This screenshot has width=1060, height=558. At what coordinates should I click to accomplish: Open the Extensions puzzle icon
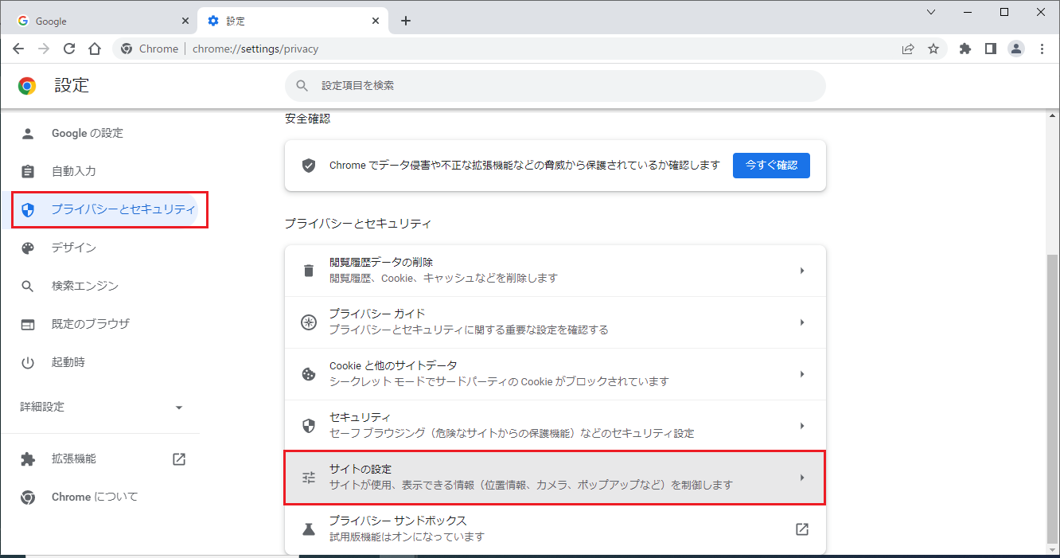point(965,49)
